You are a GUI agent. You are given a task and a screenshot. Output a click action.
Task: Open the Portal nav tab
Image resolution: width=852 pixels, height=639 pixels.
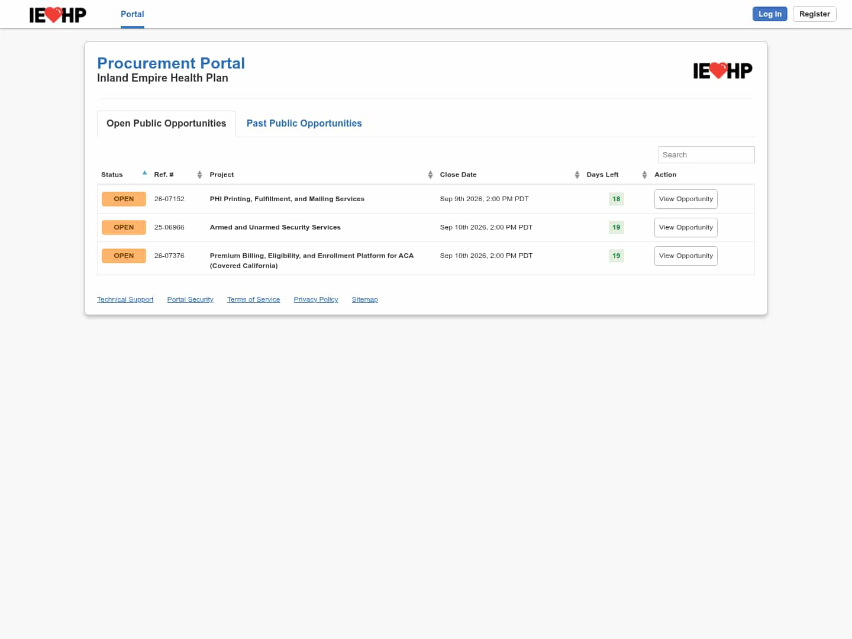pyautogui.click(x=133, y=14)
